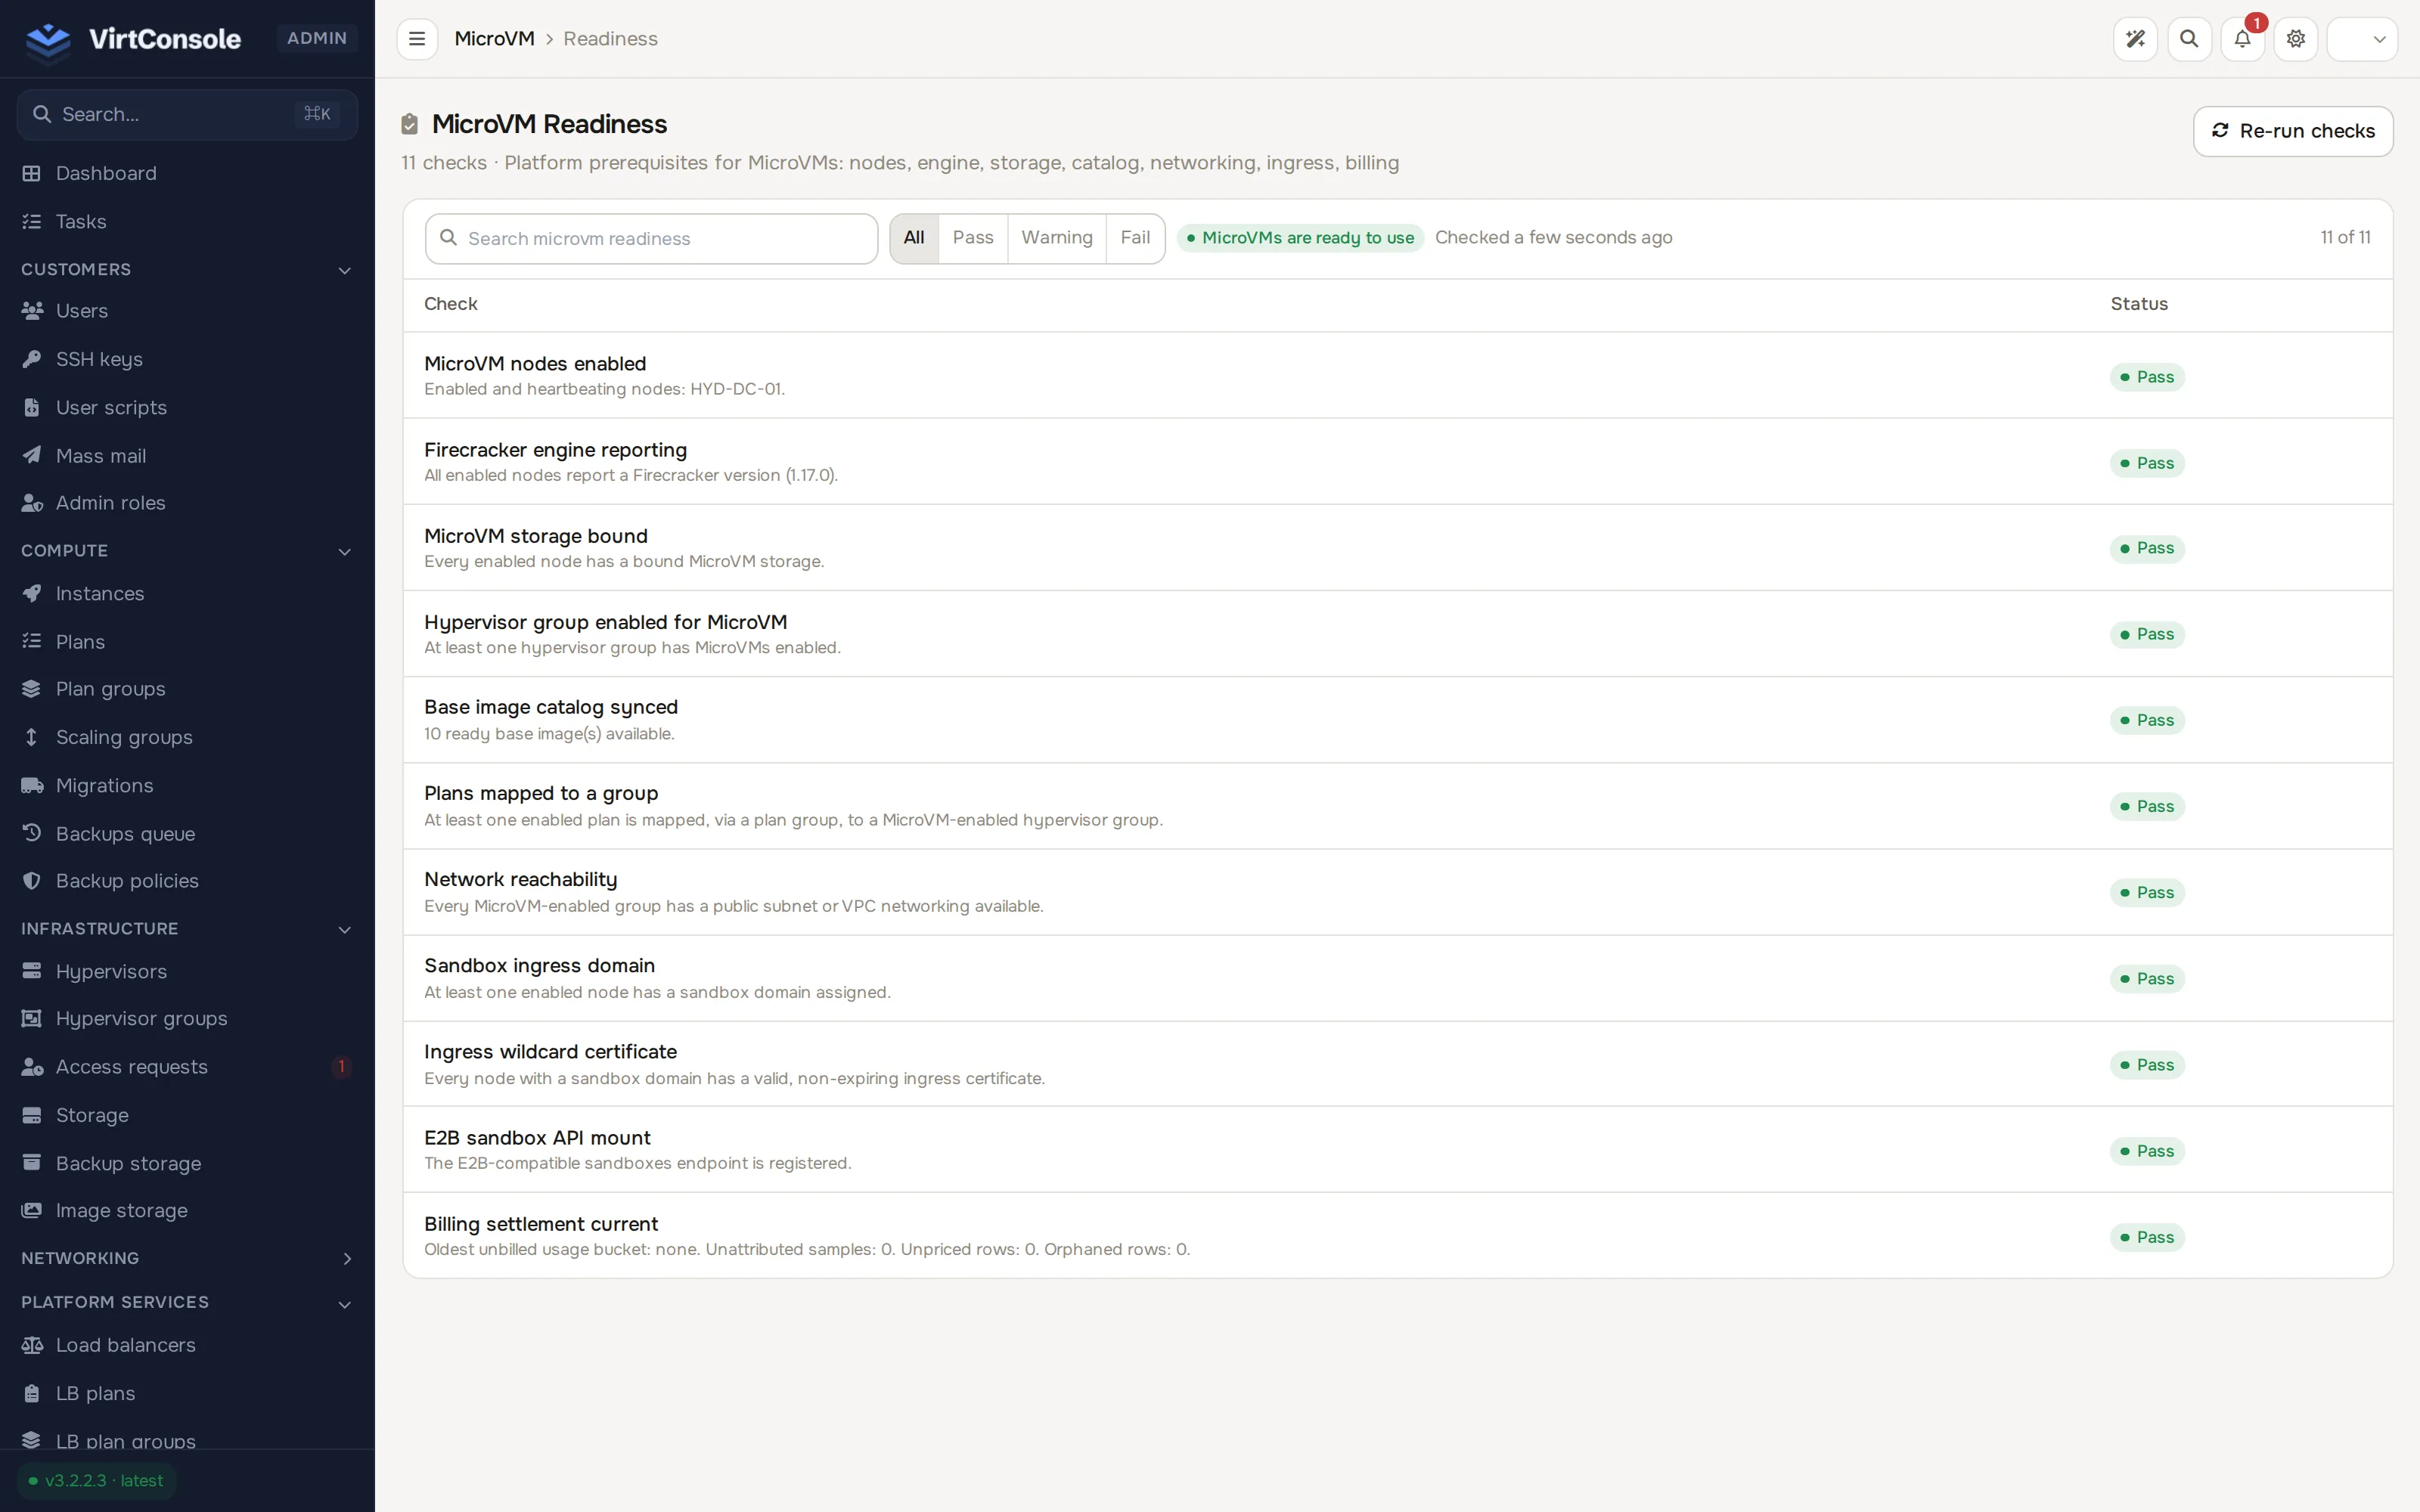Select Ingress wildcard certificate row
The height and width of the screenshot is (1512, 2420).
(x=1398, y=1064)
